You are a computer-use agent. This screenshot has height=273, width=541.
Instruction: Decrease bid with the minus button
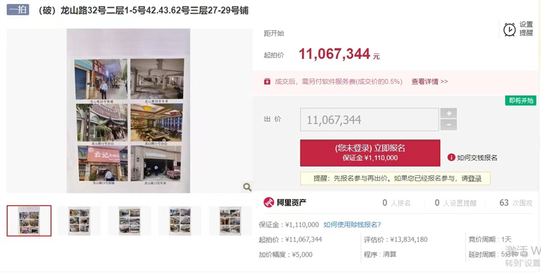[448, 125]
